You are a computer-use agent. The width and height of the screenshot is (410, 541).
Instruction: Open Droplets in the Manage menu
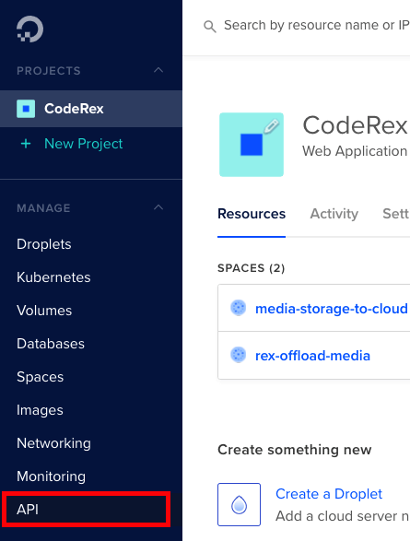pos(44,244)
